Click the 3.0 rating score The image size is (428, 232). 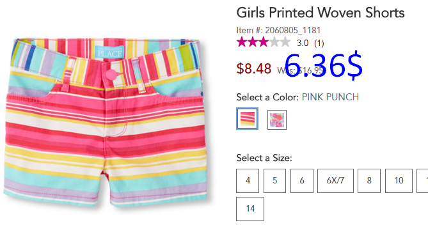pyautogui.click(x=303, y=43)
